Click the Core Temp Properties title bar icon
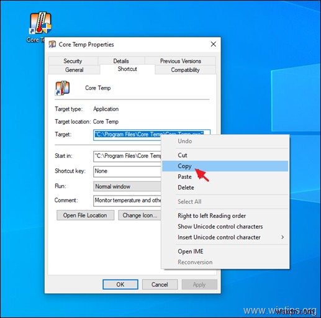The width and height of the screenshot is (321, 318). point(52,44)
